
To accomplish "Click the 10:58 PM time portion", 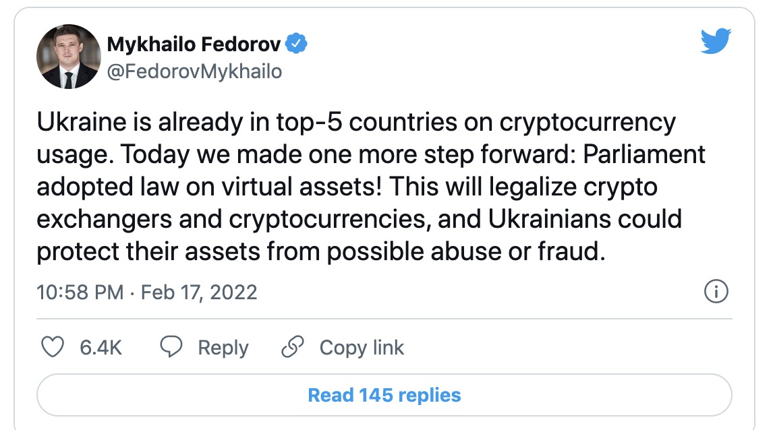I will tap(80, 293).
